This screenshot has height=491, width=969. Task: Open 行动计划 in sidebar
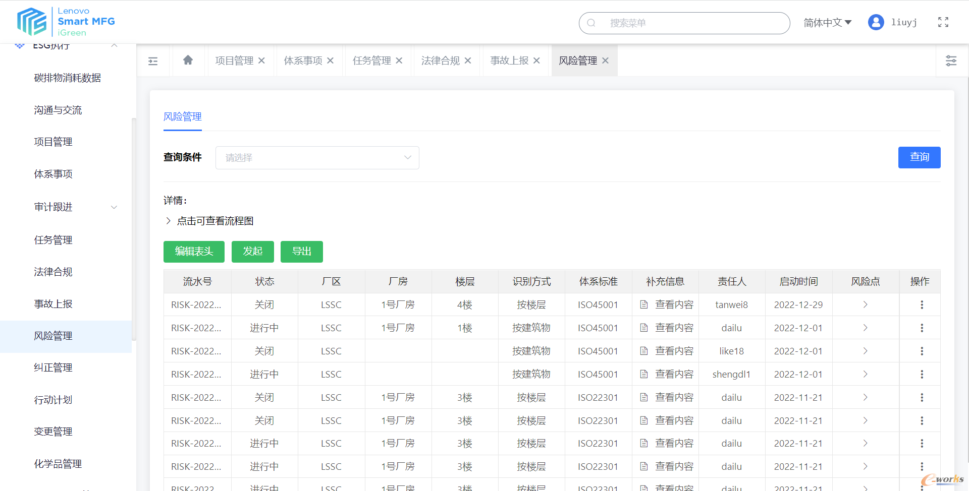click(x=53, y=400)
